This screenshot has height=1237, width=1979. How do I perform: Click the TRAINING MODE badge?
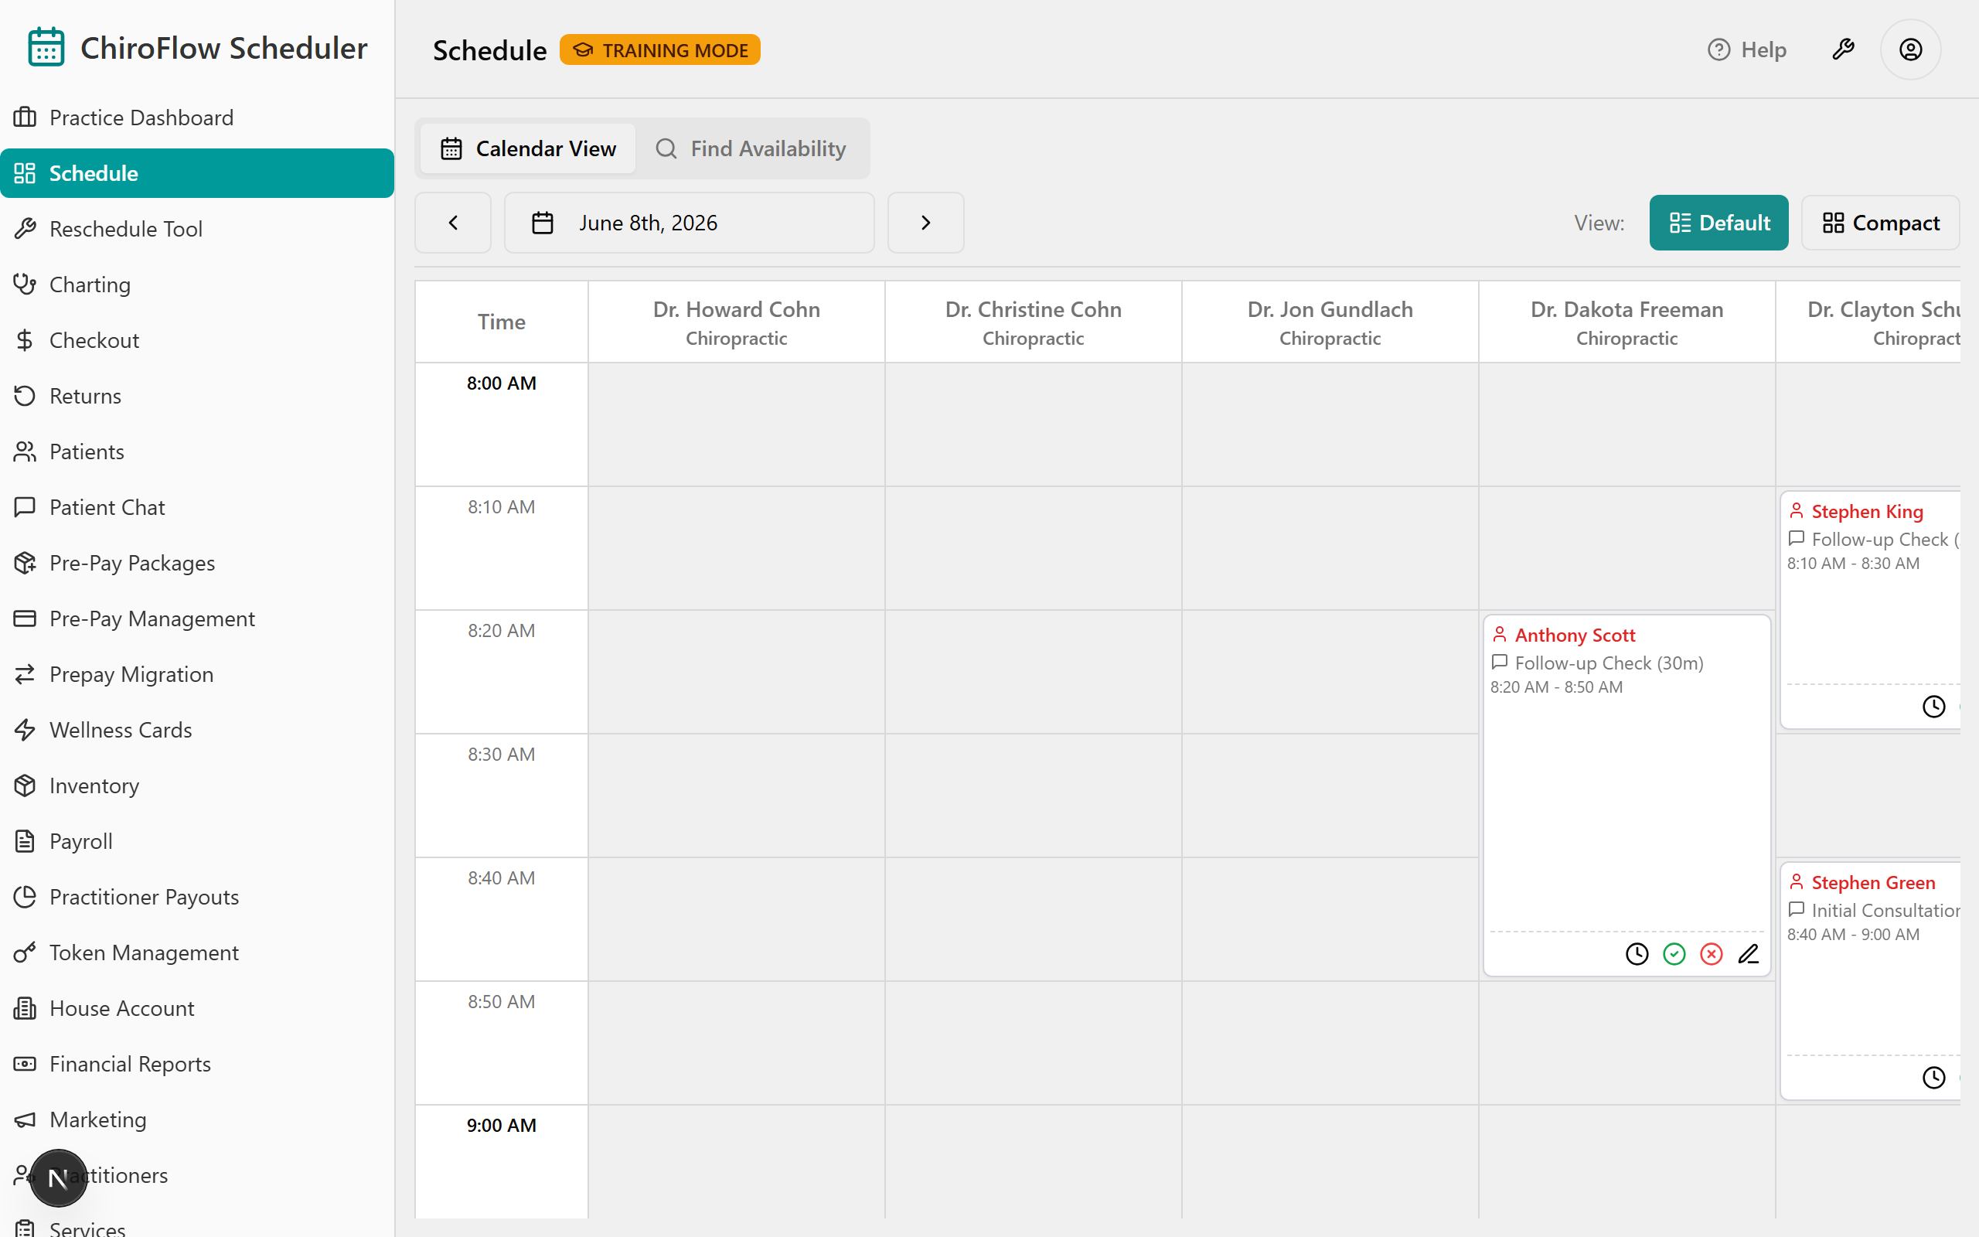click(660, 50)
